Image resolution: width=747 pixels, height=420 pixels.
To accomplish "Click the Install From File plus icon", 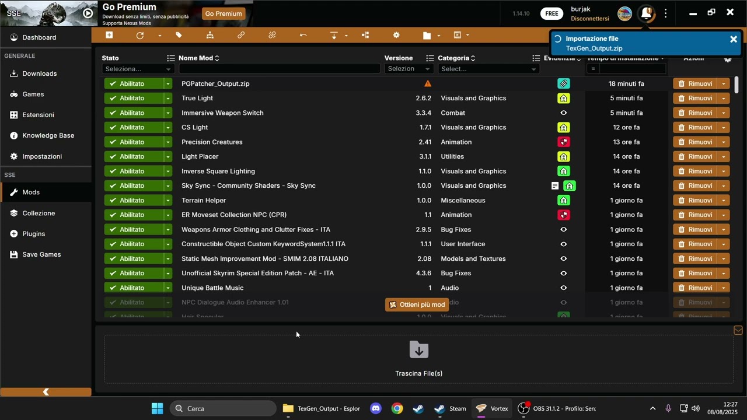I will [x=109, y=36].
